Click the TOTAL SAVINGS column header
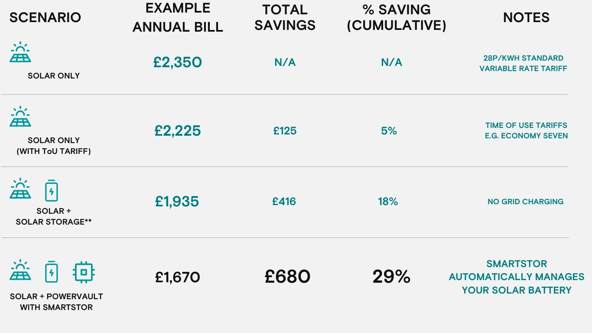 click(285, 17)
